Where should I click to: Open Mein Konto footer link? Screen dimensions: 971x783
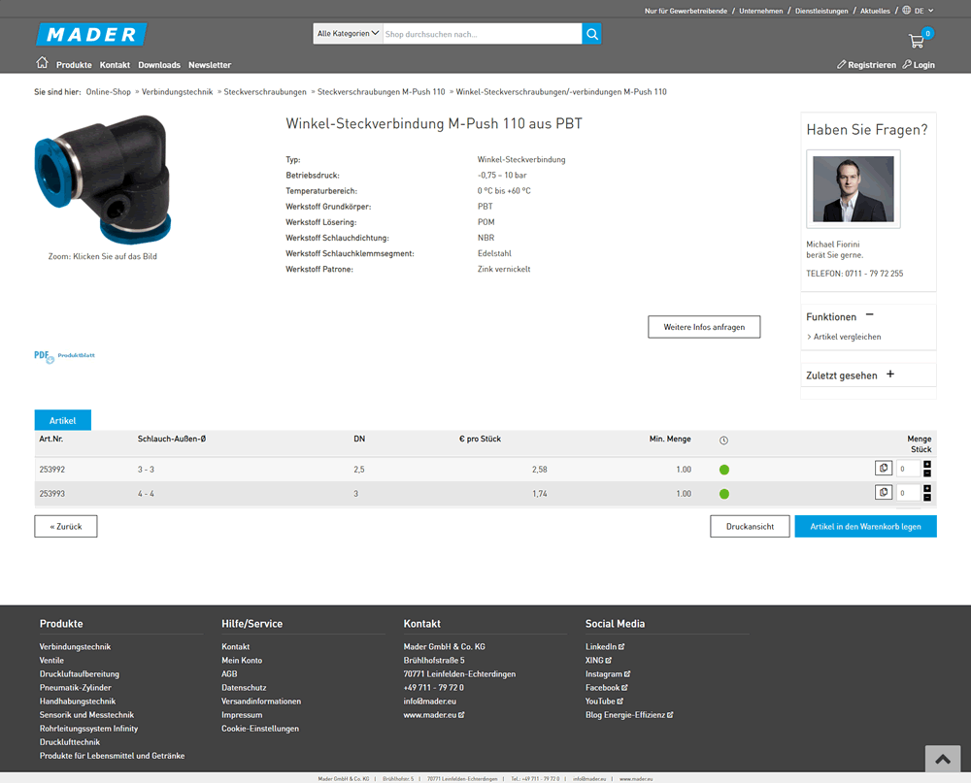pos(242,660)
